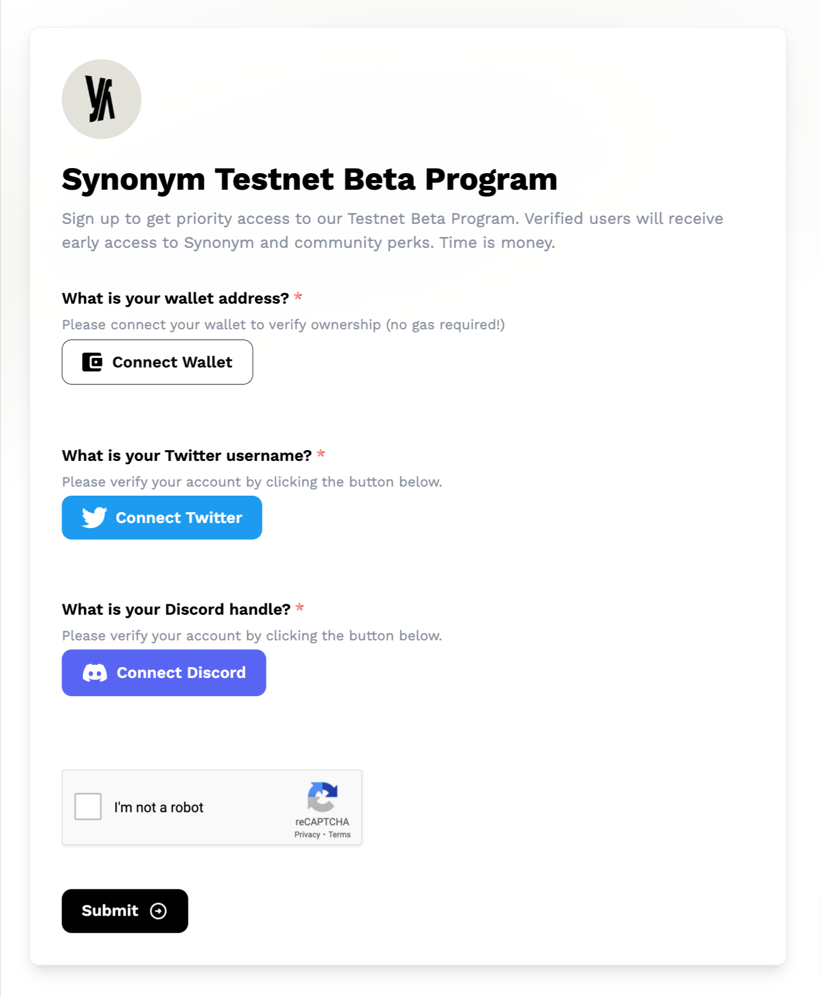
Task: Open the reCAPTCHA Privacy link
Action: click(x=307, y=835)
